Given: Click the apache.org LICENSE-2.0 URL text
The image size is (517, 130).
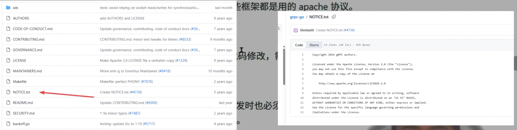Looking at the screenshot, I should click(x=352, y=84).
